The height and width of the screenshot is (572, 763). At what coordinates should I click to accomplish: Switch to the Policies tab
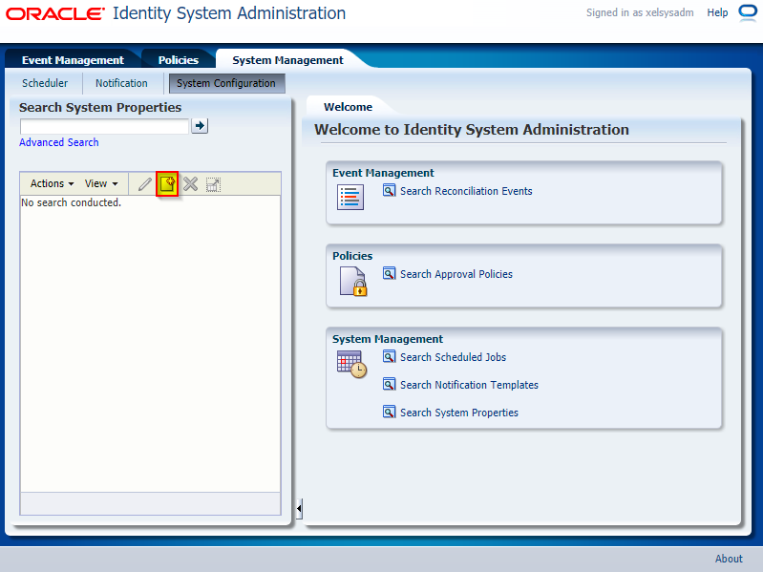tap(179, 60)
